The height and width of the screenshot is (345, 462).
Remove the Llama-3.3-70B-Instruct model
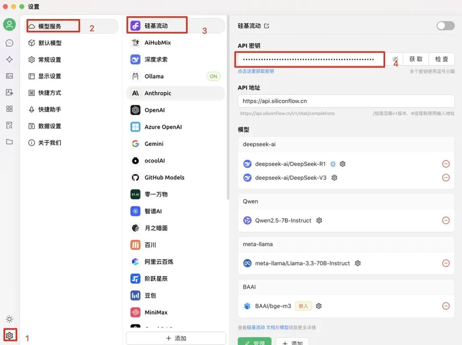[446, 263]
